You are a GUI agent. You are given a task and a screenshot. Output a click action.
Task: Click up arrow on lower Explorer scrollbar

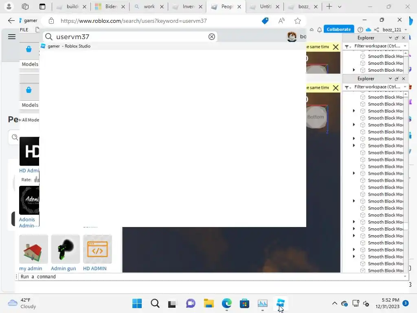pos(406,94)
